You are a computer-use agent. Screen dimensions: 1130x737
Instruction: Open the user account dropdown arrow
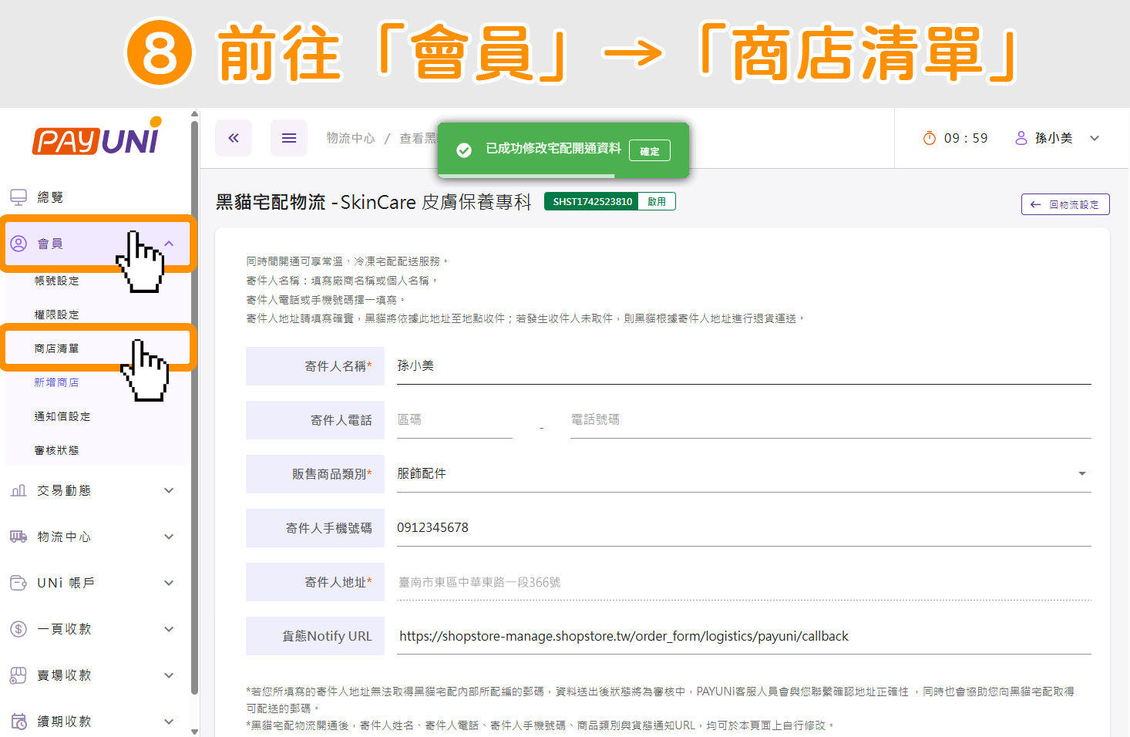coord(1095,138)
